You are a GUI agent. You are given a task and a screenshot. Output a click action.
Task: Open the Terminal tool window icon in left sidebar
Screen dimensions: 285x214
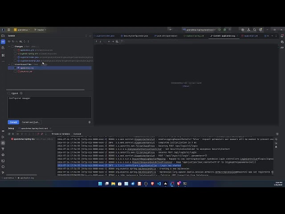(3, 161)
